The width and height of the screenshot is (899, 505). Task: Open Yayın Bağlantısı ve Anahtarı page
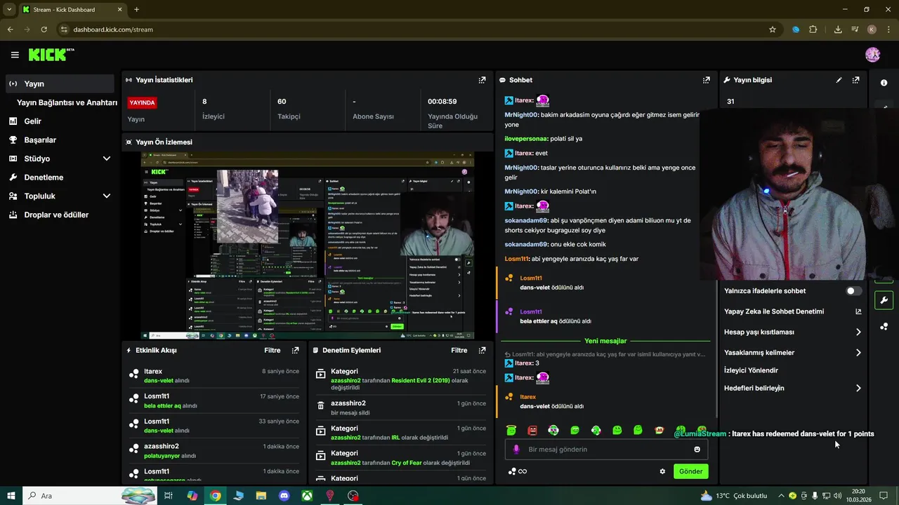pyautogui.click(x=67, y=102)
